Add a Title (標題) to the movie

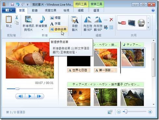pos(55,18)
